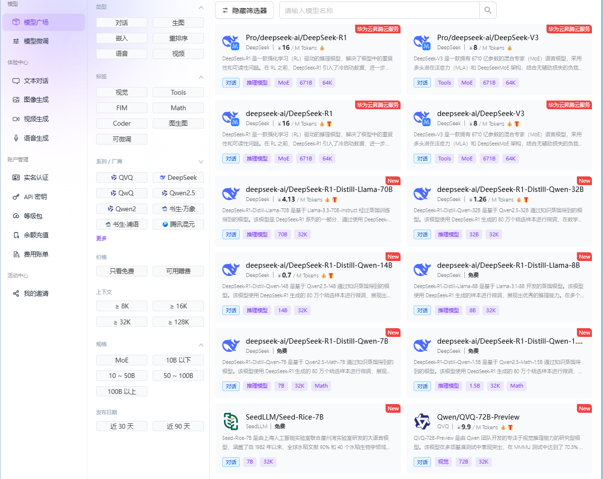Click the search magnifier icon
This screenshot has height=479, width=603.
point(488,10)
